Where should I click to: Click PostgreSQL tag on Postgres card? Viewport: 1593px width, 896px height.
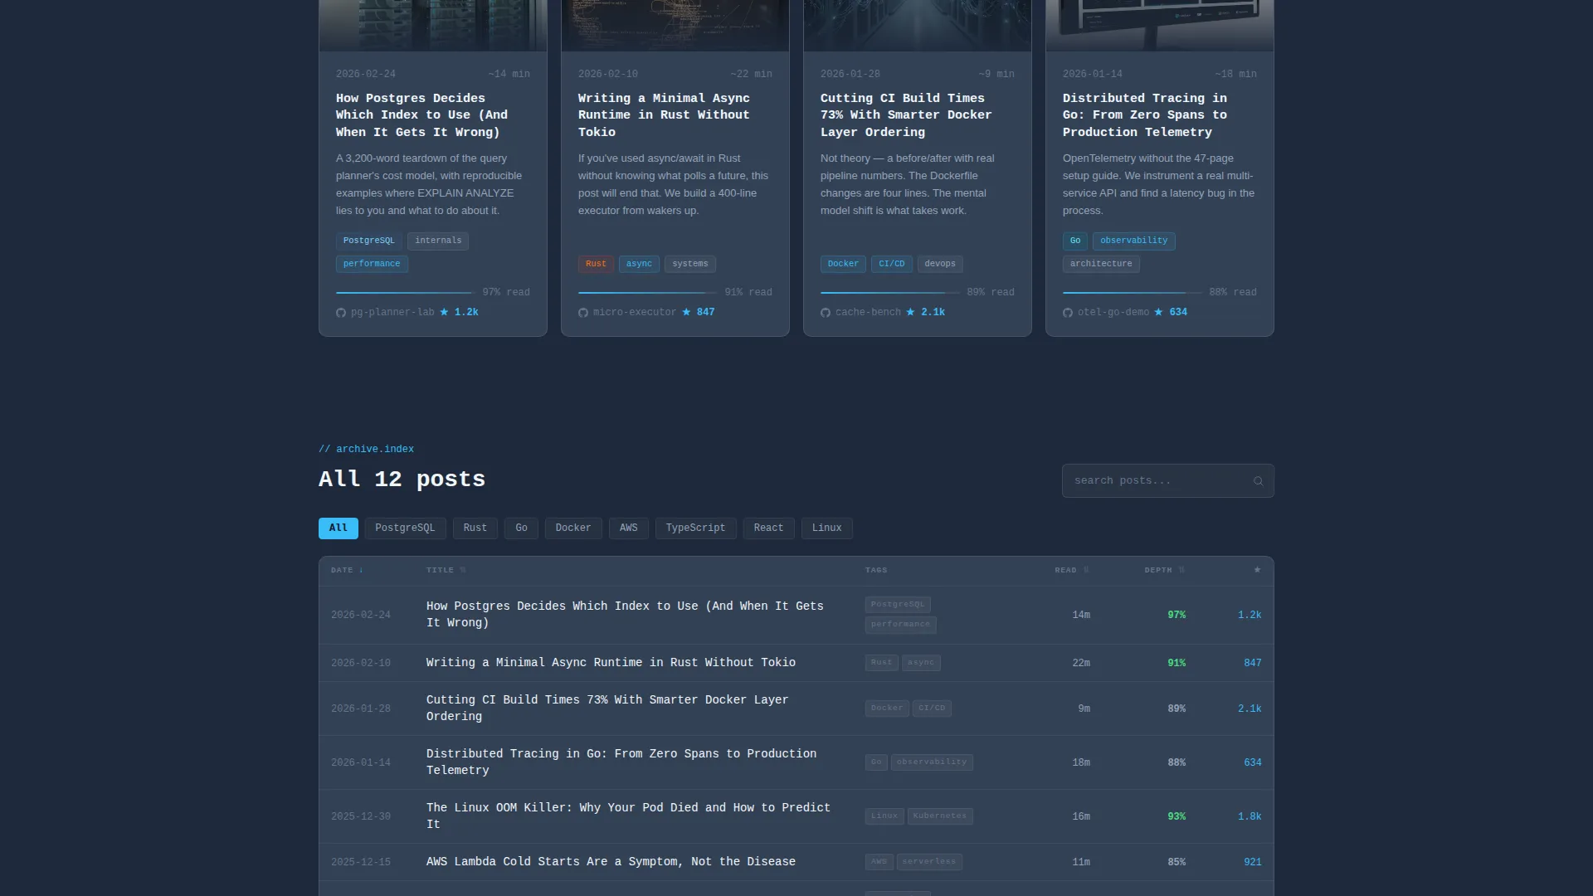369,241
